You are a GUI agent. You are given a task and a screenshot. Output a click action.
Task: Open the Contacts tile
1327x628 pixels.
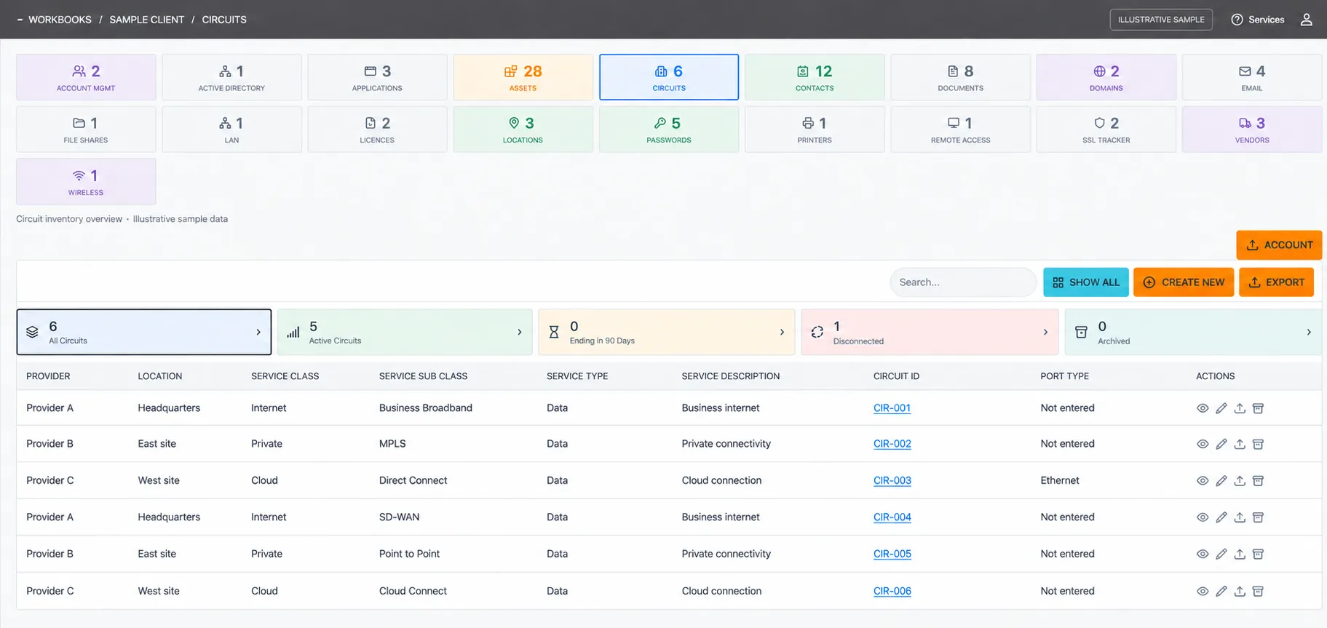point(815,77)
